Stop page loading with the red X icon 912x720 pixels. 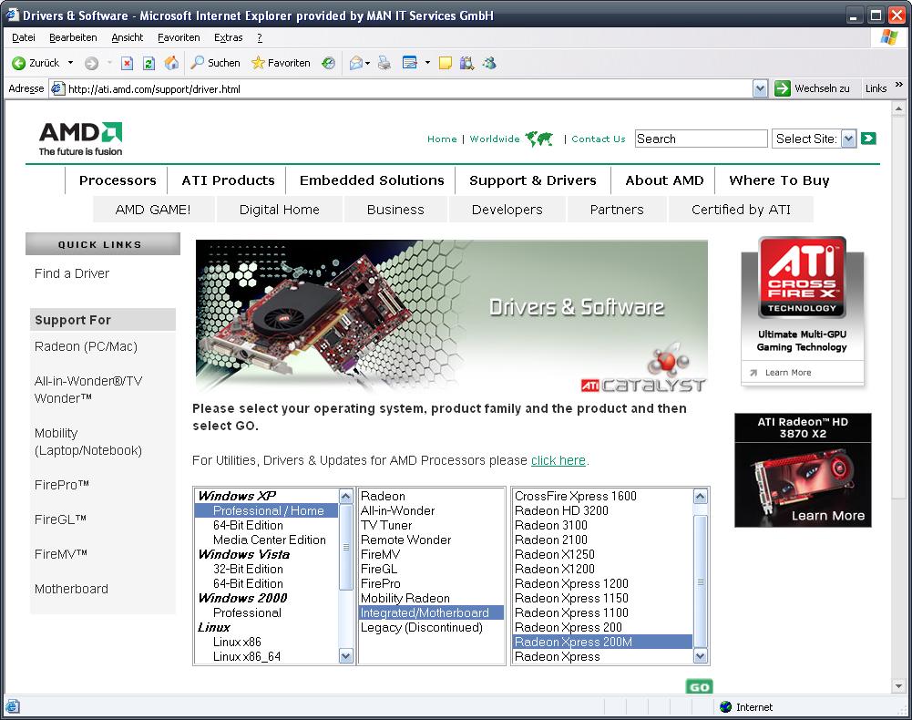127,63
